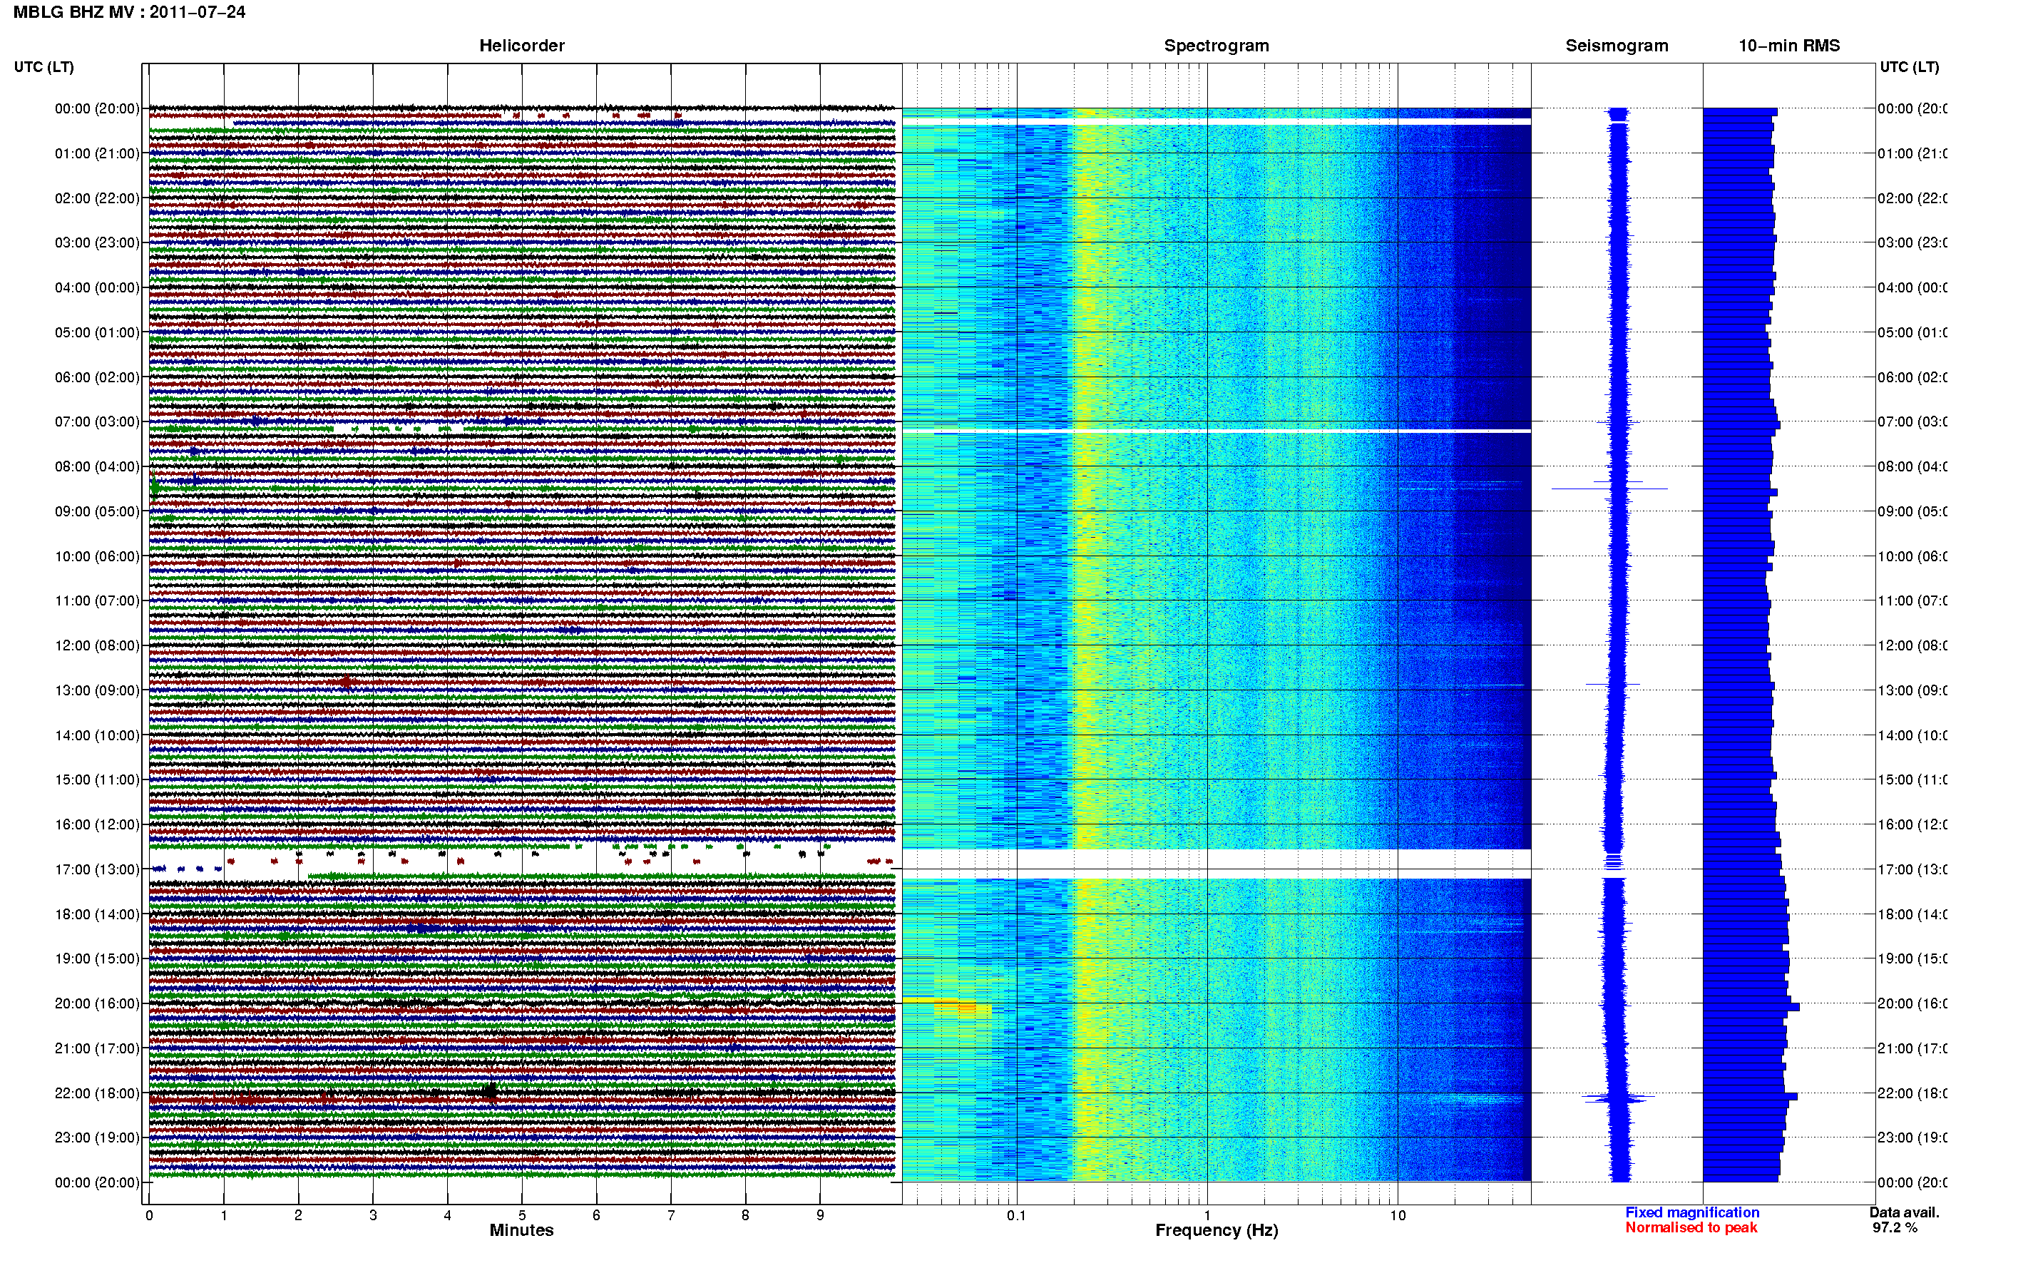The image size is (2028, 1268).
Task: Click the tallest RMS bar near 20:00
Action: coord(1751,1006)
